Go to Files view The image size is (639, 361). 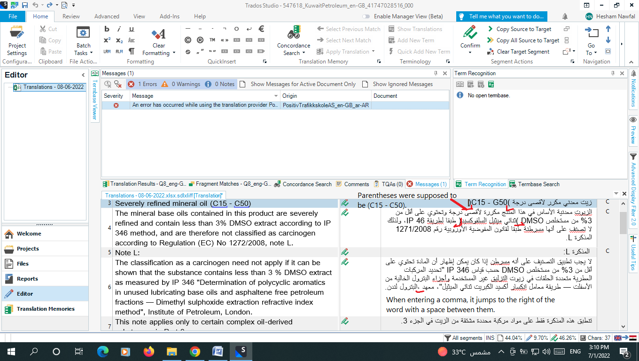tap(44, 264)
